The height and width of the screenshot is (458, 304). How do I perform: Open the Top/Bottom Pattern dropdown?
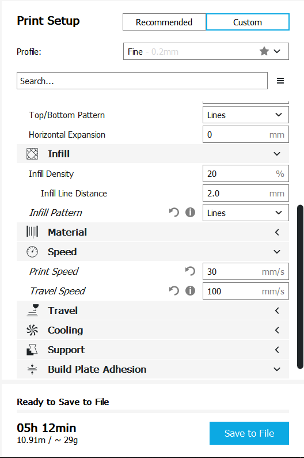246,115
